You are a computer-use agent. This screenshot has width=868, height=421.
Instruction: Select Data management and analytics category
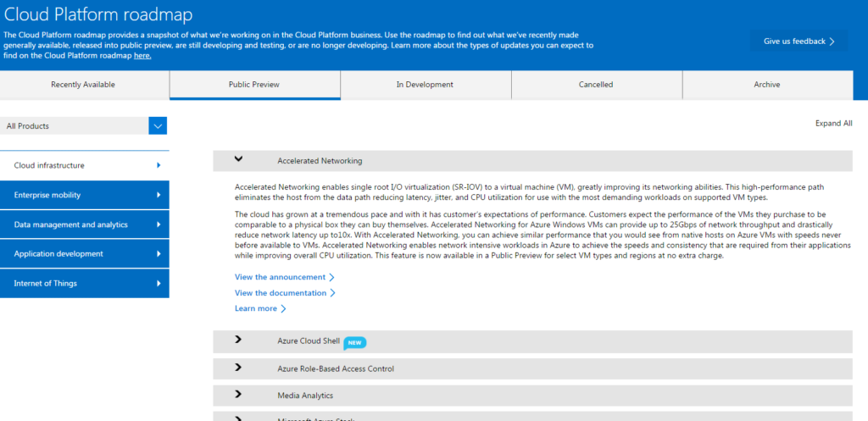(84, 224)
